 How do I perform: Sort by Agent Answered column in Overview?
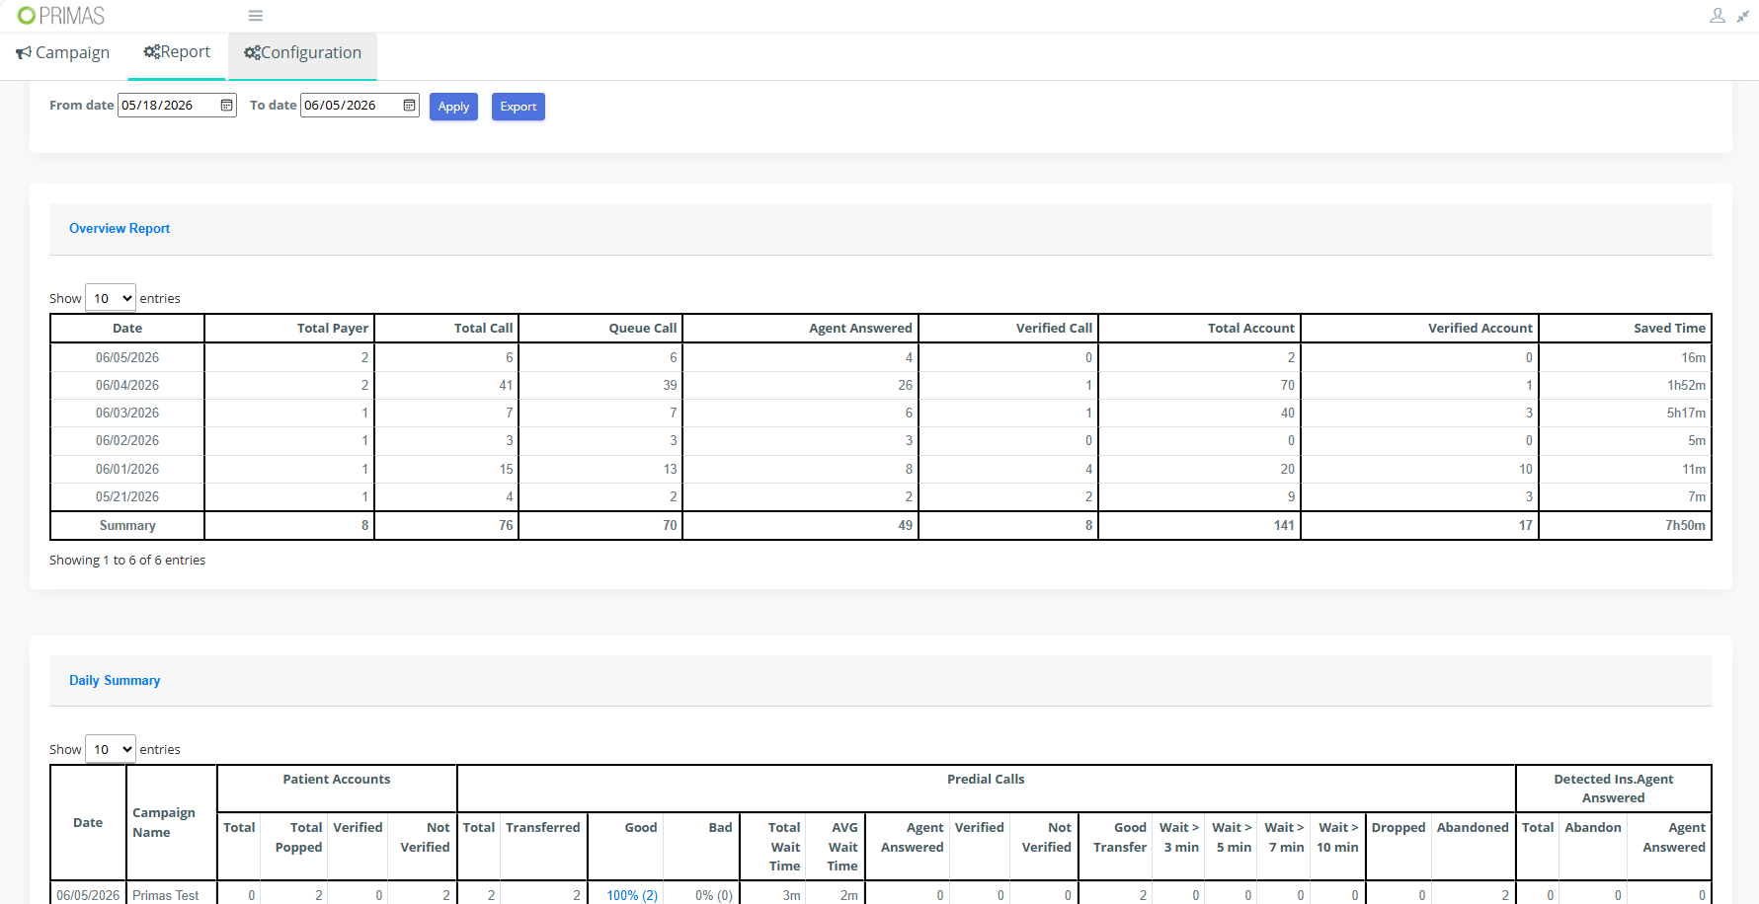pyautogui.click(x=801, y=329)
